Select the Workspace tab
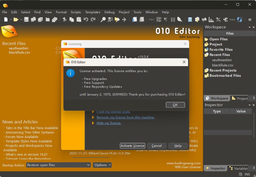 click(x=217, y=98)
